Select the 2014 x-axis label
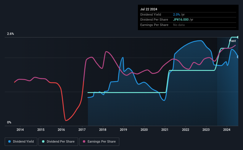Viewport: 243px width, 150px height. (20, 130)
